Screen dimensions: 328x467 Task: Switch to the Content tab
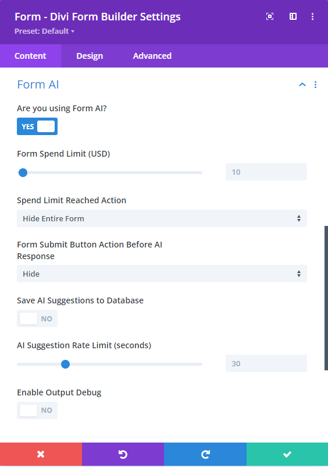click(30, 56)
